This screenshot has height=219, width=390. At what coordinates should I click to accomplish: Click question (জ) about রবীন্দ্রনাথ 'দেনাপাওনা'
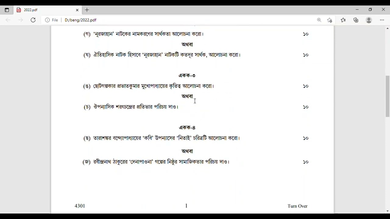[x=156, y=162]
